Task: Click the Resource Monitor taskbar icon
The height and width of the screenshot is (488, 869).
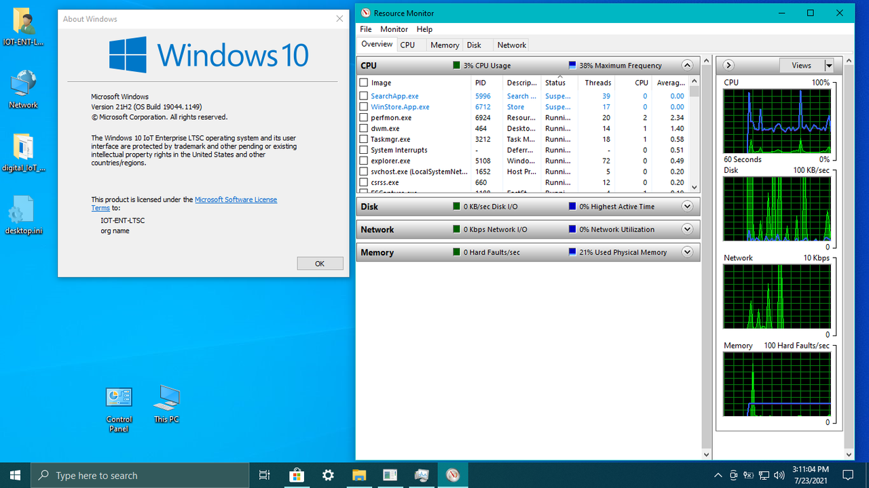Action: (x=453, y=475)
